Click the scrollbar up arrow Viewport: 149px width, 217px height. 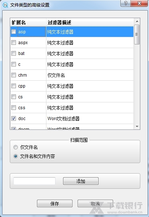(x=137, y=21)
